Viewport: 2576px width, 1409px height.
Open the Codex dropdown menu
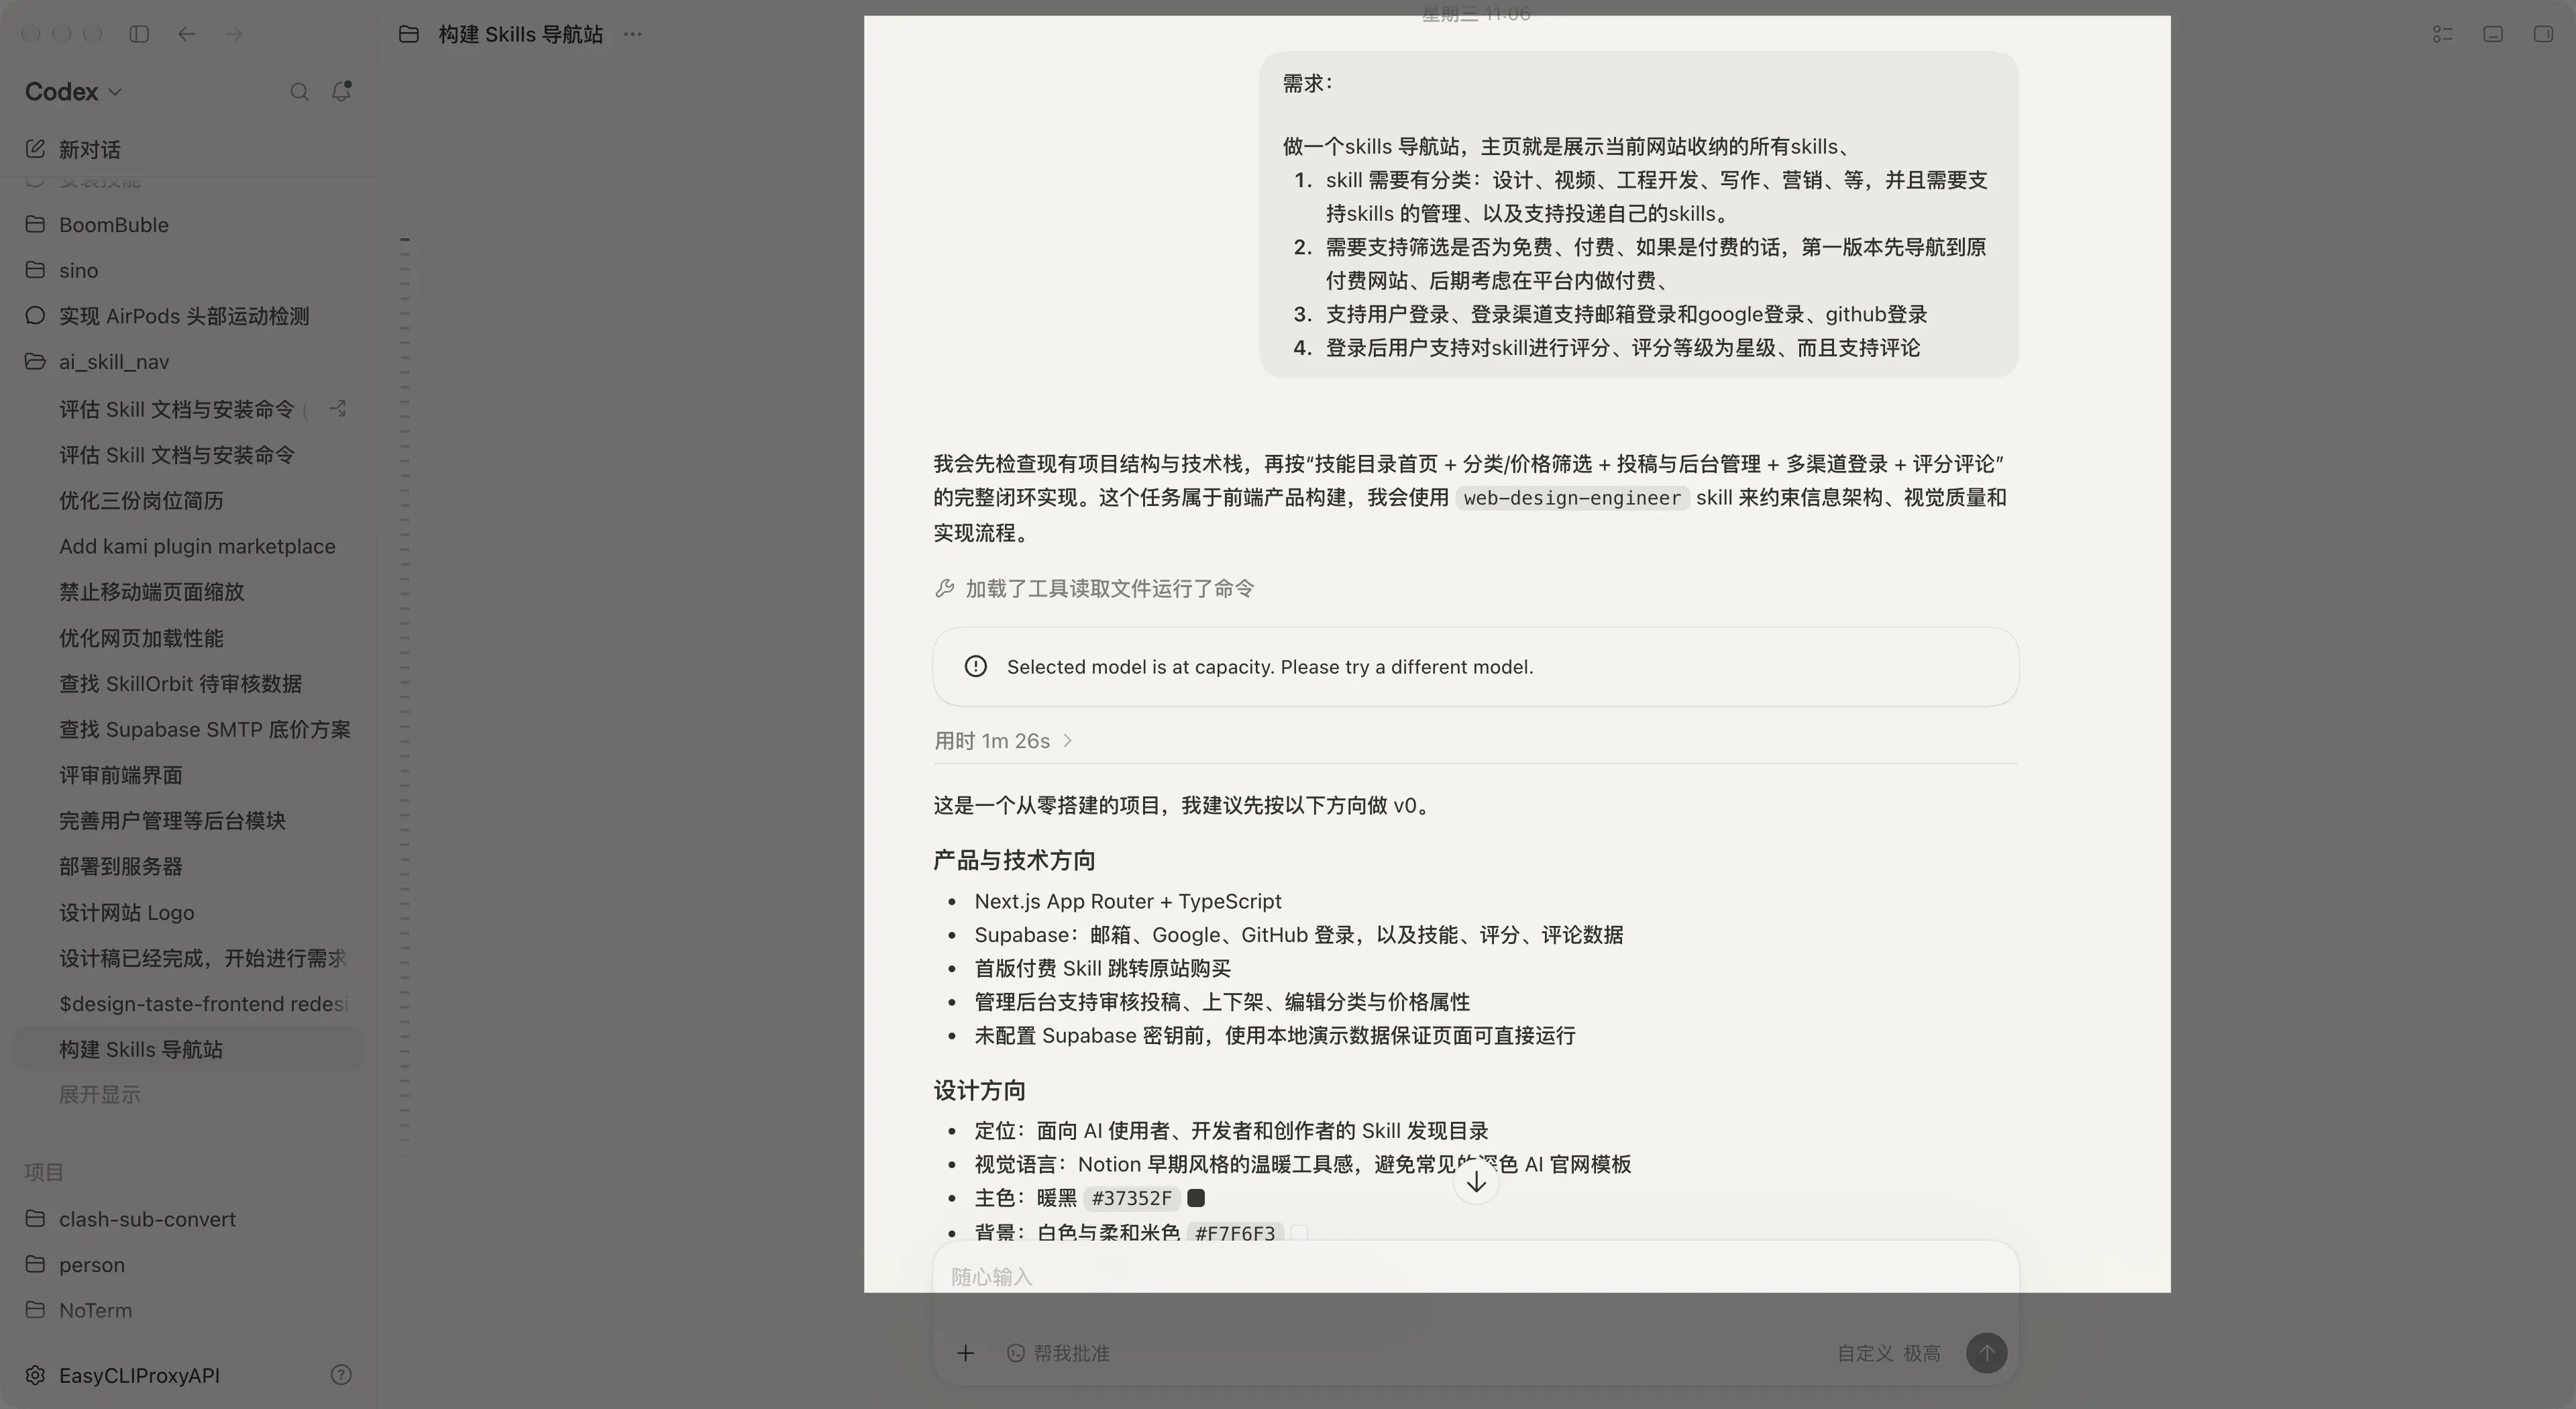pos(73,92)
